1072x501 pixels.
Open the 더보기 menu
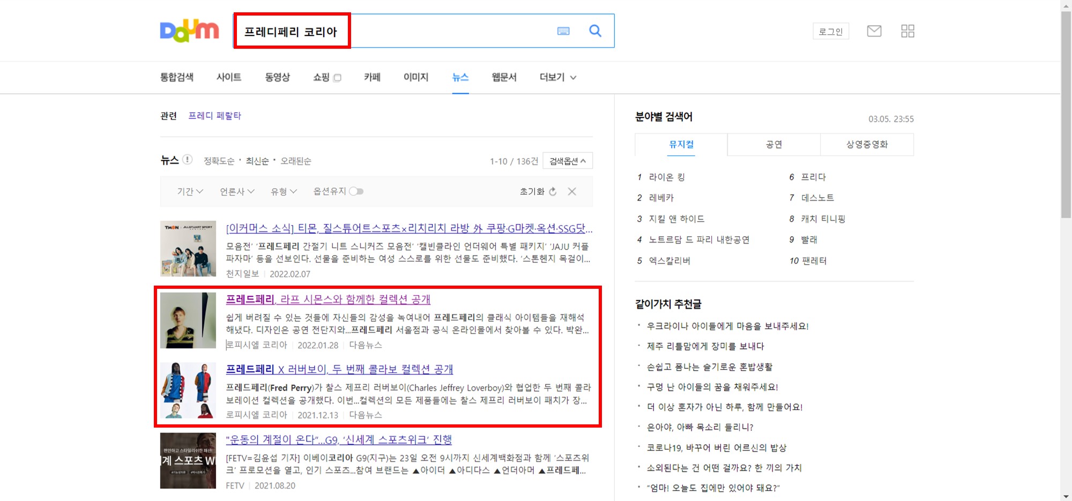tap(558, 77)
